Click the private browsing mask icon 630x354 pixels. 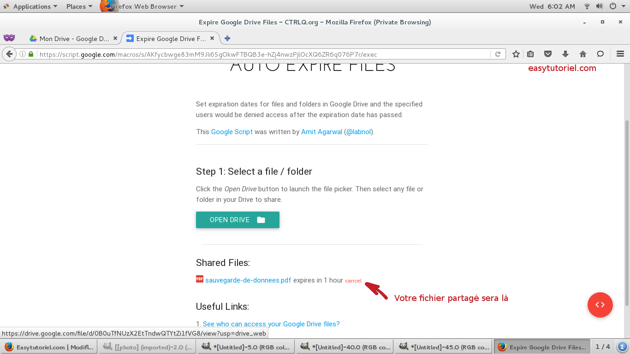(9, 38)
